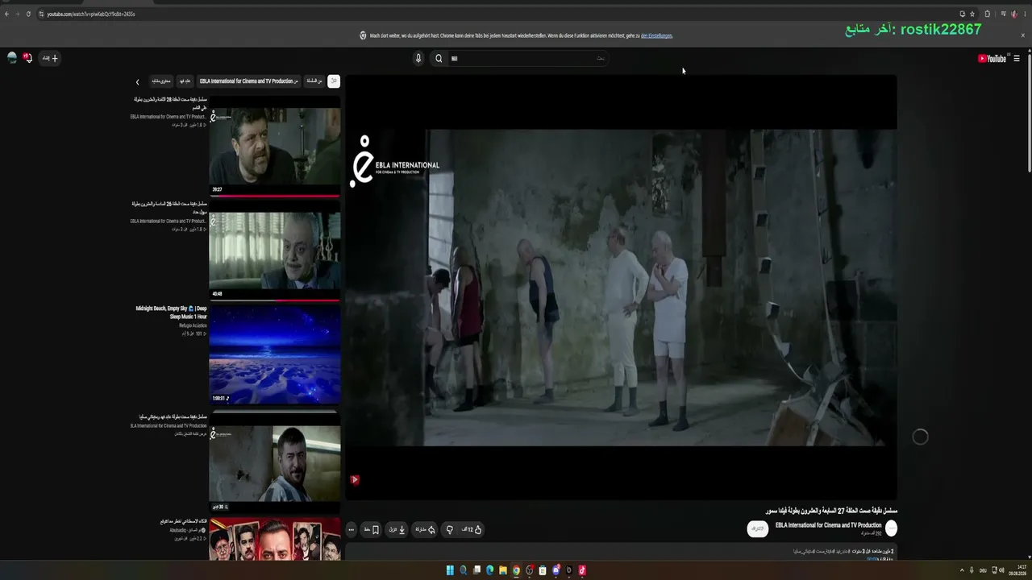1032x580 pixels.
Task: Open the episode 28 video title
Action: click(170, 103)
